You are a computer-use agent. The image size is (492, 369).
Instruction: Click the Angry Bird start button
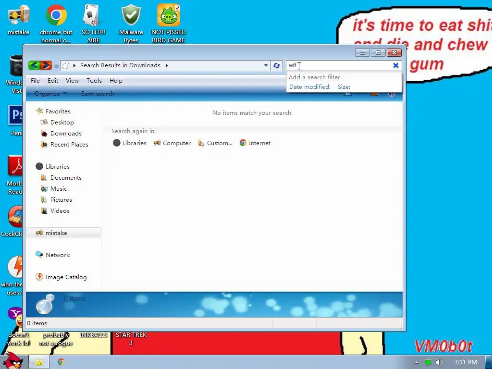(12, 360)
